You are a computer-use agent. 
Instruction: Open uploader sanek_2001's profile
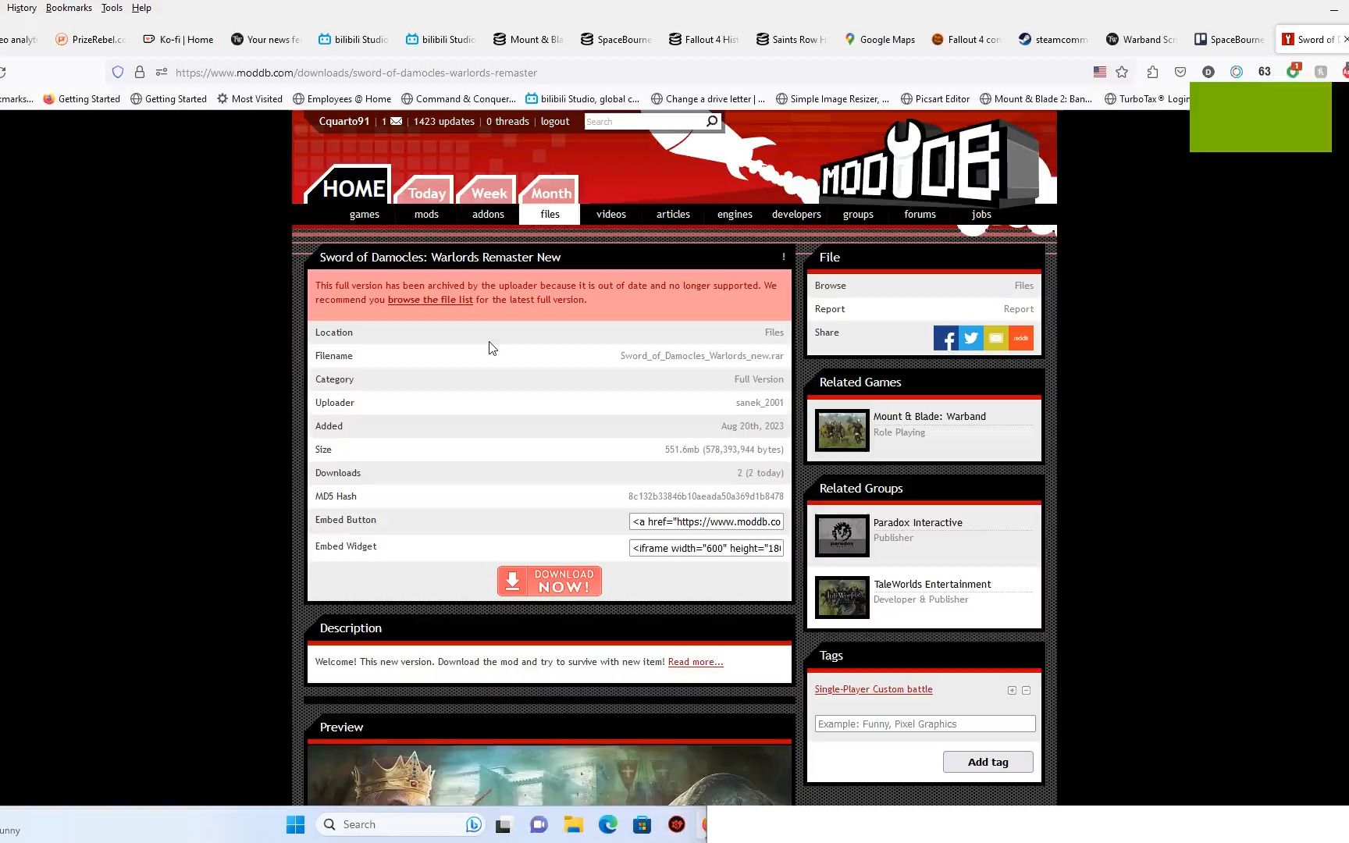(760, 403)
